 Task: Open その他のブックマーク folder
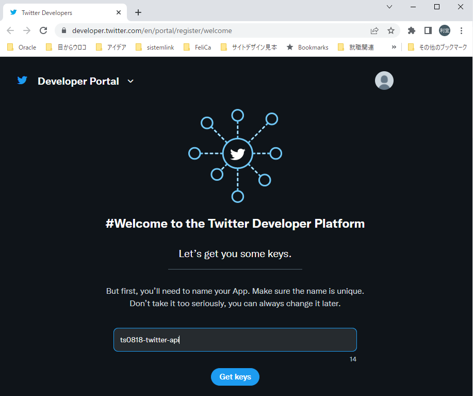437,47
